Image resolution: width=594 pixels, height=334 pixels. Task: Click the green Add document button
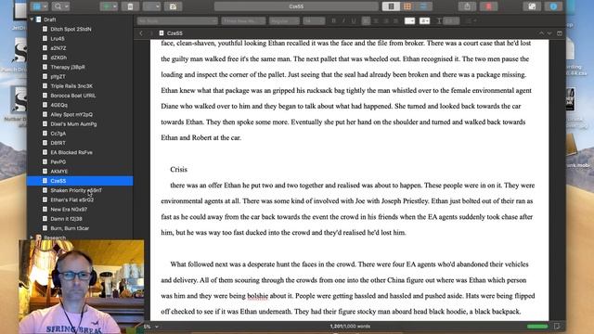(107, 6)
